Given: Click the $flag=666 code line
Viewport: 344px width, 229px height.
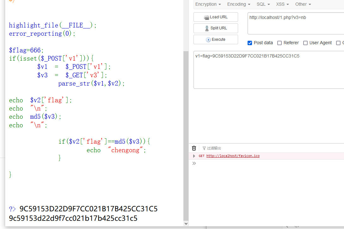Looking at the screenshot, I should pyautogui.click(x=26, y=51).
